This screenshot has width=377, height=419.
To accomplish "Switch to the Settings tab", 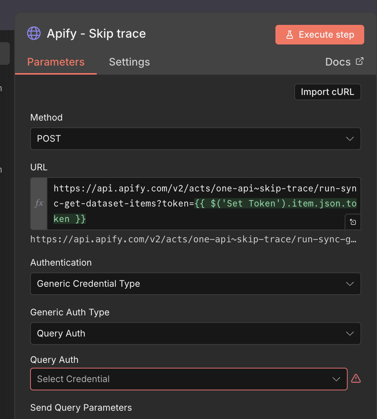I will pos(129,62).
